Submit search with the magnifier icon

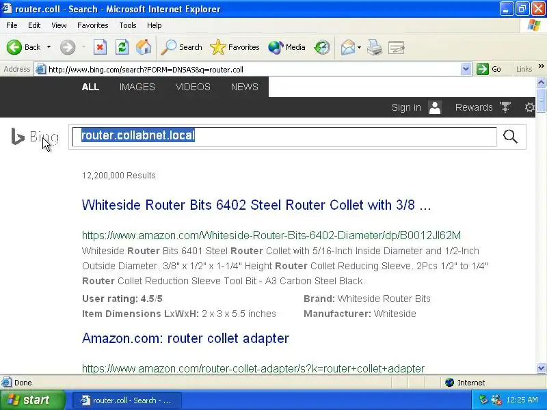point(510,136)
